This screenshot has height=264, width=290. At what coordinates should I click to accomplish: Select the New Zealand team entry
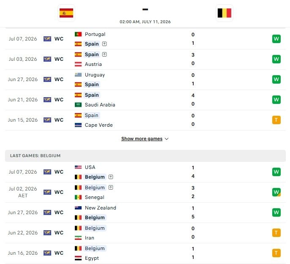101,208
